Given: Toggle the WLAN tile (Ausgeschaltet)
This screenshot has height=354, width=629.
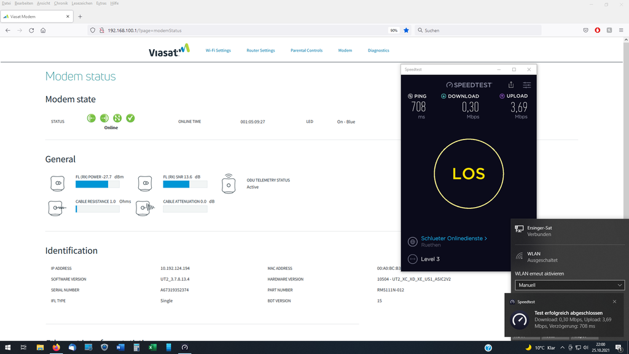Looking at the screenshot, I should pos(569,257).
